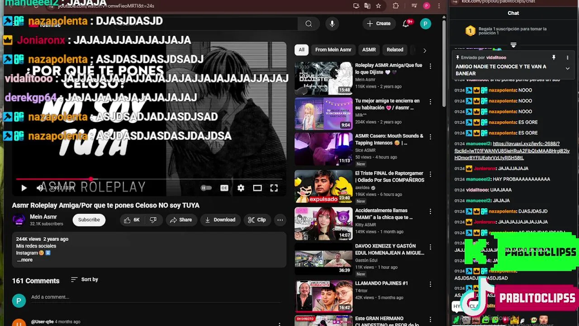Open player settings gear
Viewport: 579px width, 326px height.
coord(241,188)
